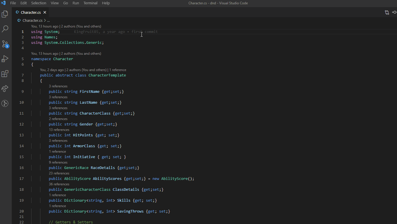Open the Selection menu
397x224 pixels.
click(39, 3)
